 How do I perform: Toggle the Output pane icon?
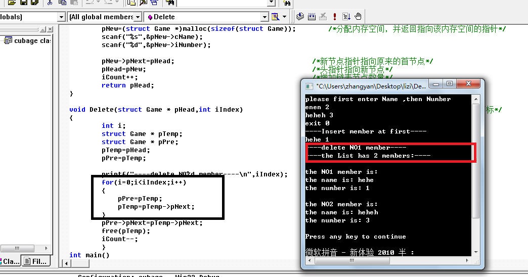pyautogui.click(x=143, y=3)
